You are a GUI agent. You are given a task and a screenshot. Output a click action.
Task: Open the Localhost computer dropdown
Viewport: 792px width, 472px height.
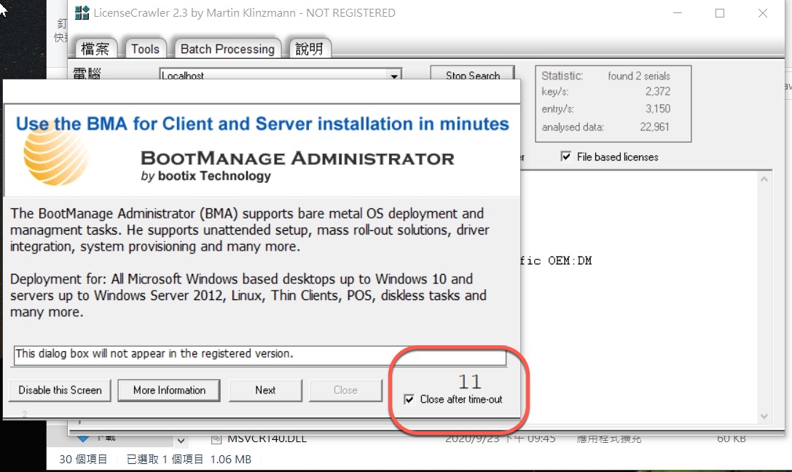pos(394,76)
